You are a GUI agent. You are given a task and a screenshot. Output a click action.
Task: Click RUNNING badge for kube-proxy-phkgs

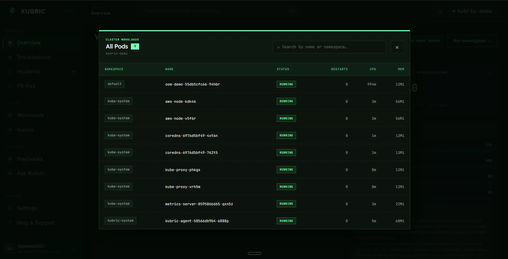pos(286,169)
